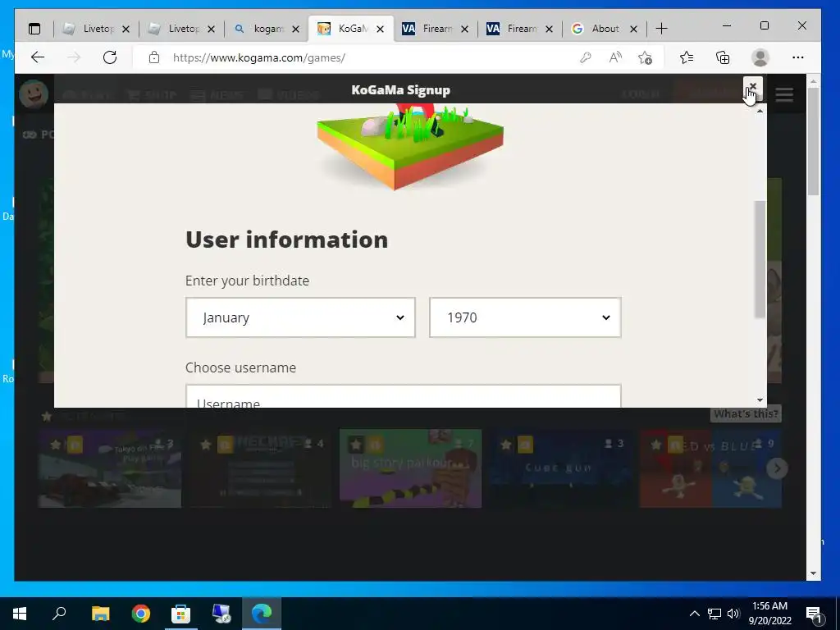This screenshot has height=630, width=840.
Task: Open Windows taskbar search
Action: point(59,614)
